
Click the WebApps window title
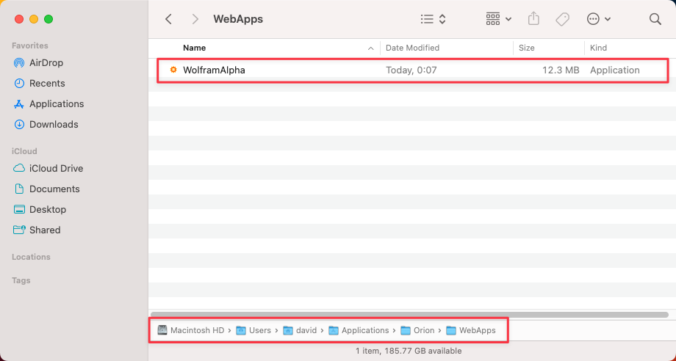coord(238,19)
